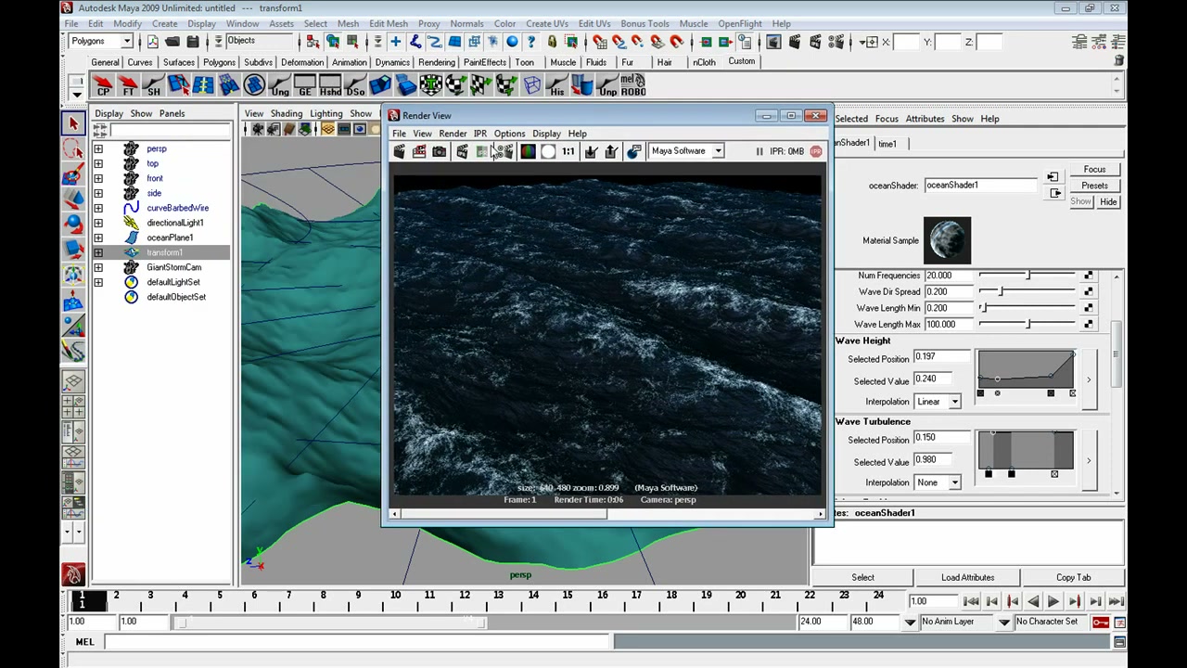Click the Unp shelf button
Screen dimensions: 1187x668
coord(607,86)
